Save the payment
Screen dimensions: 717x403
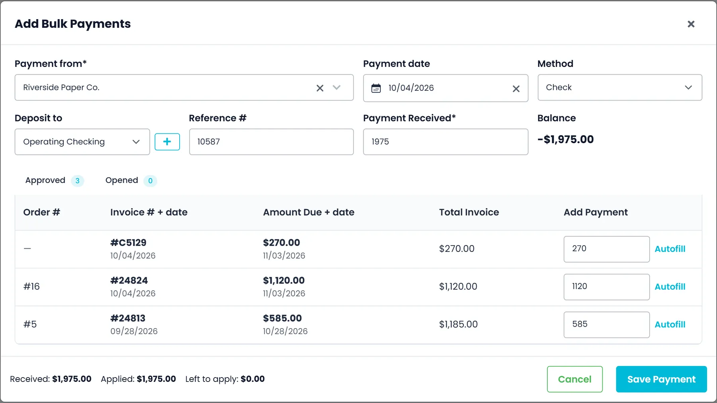[661, 379]
